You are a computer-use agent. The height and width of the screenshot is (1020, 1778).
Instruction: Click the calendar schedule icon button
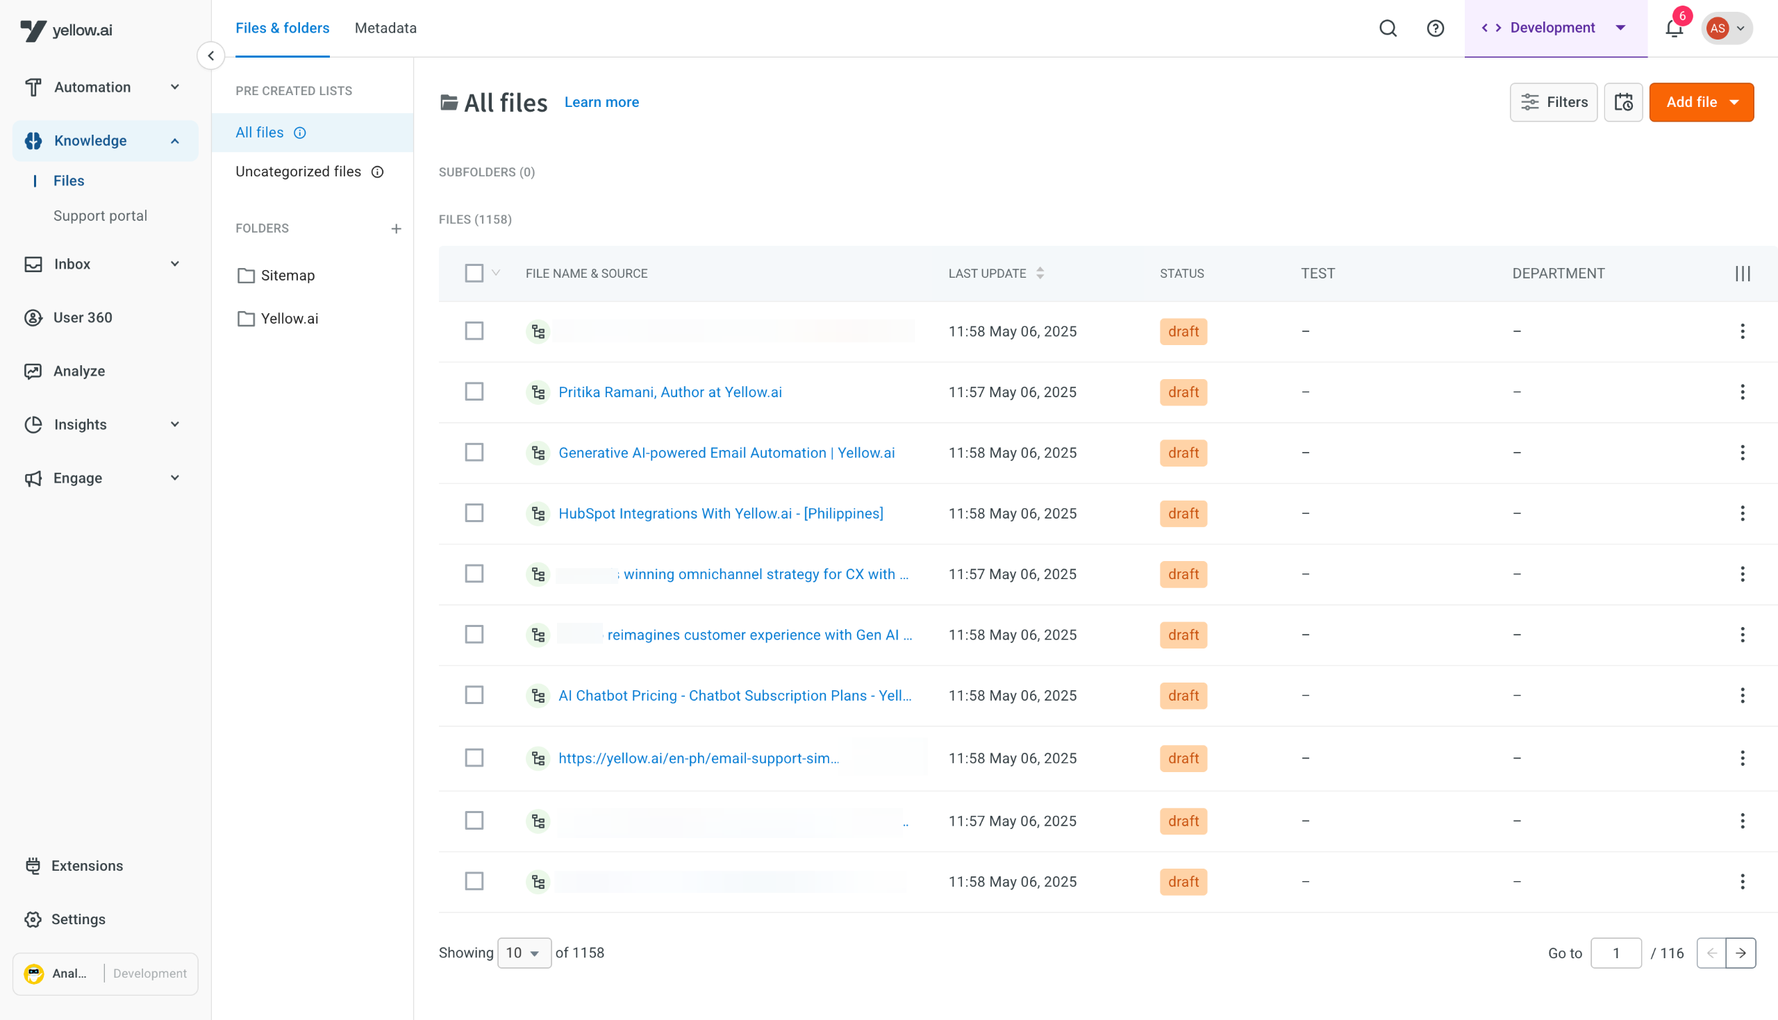(x=1622, y=102)
